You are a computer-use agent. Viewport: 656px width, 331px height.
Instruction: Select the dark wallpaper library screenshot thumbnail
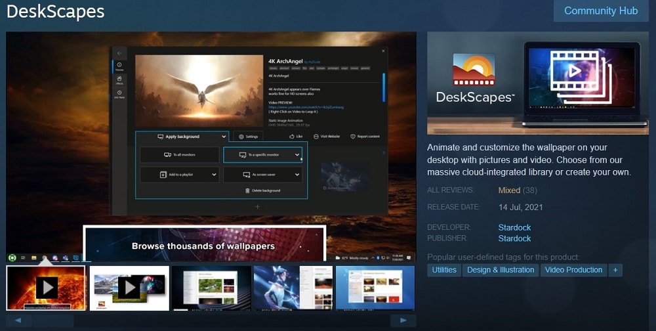[x=211, y=288]
